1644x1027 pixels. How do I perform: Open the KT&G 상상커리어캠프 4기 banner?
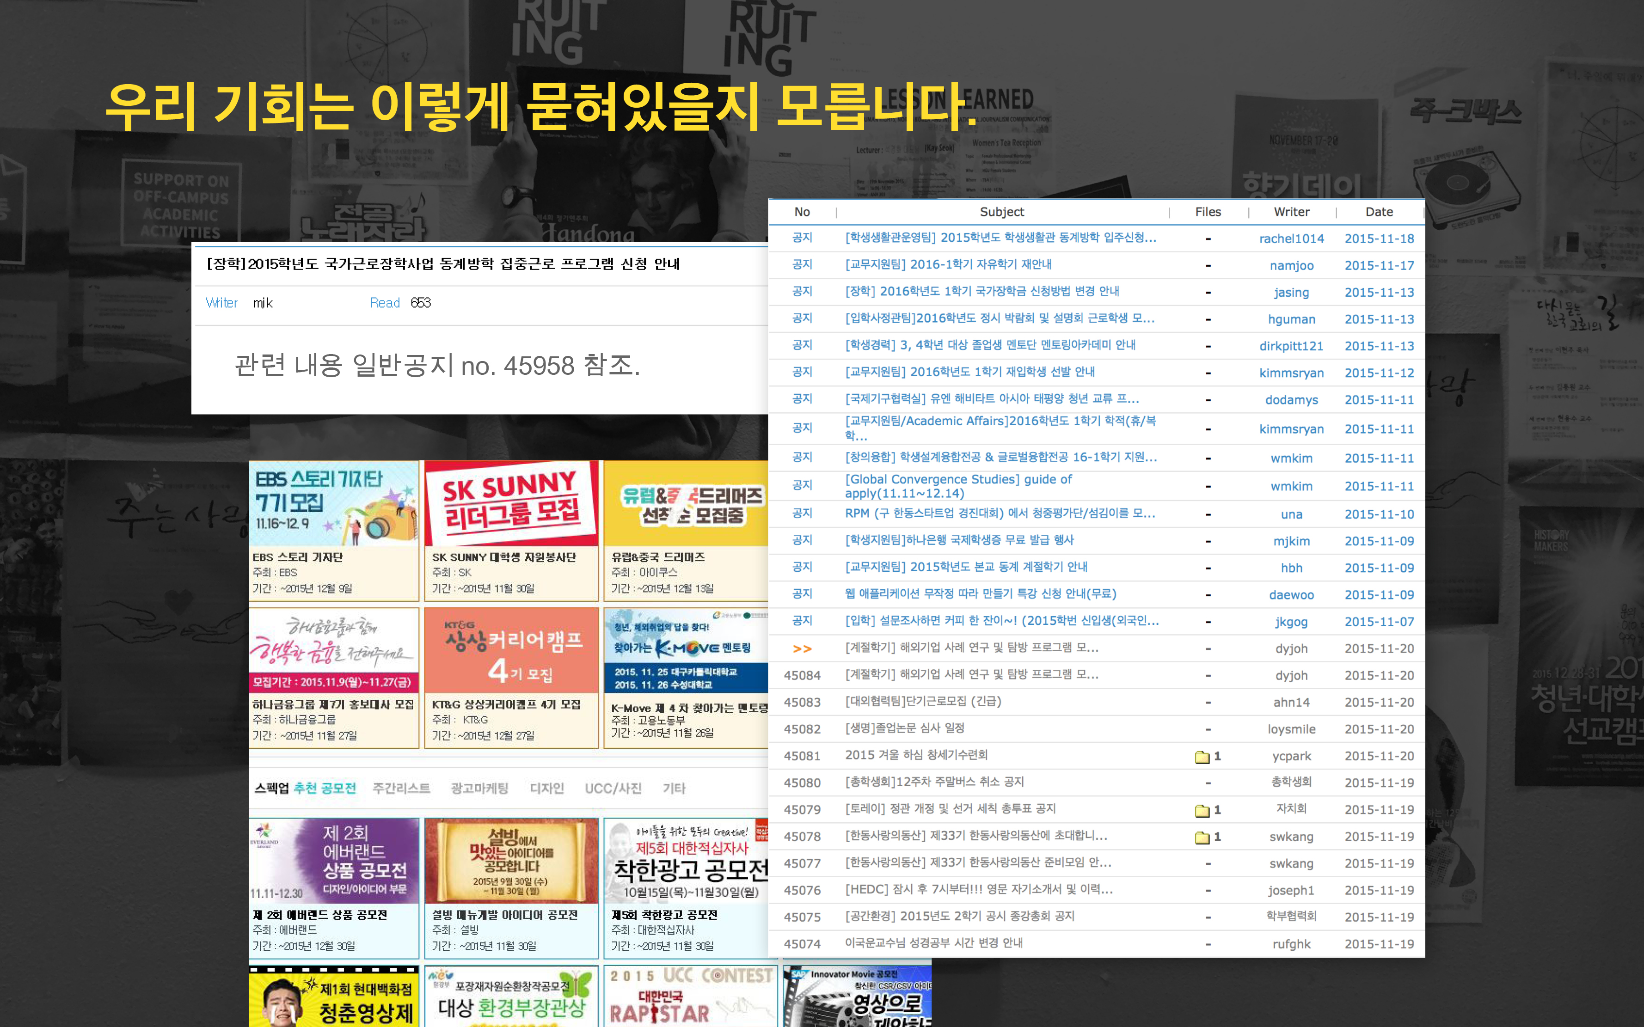pyautogui.click(x=511, y=651)
